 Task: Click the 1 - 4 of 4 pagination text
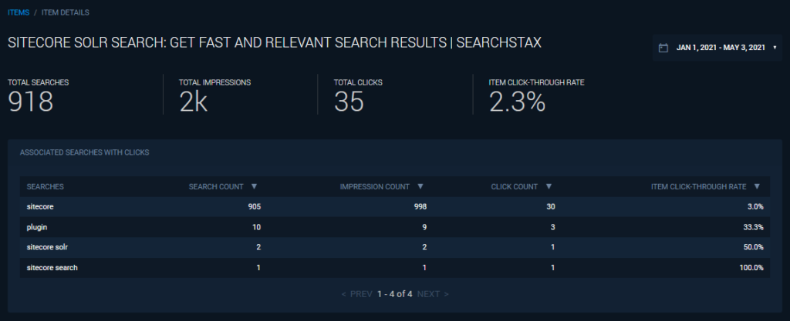click(x=395, y=294)
